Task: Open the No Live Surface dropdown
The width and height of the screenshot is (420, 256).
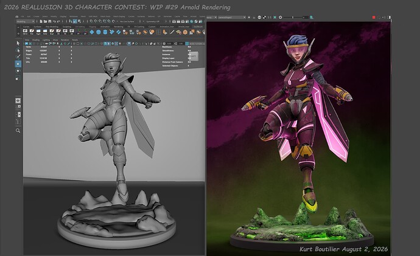Action: tap(128, 21)
